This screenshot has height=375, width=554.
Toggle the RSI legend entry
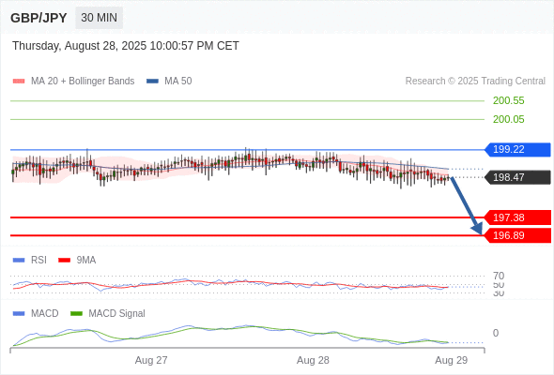(30, 261)
